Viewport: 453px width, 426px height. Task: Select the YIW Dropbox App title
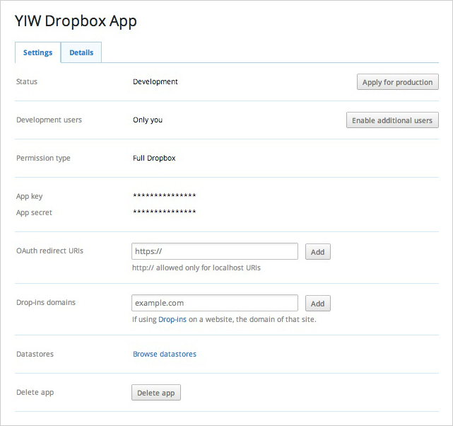(x=76, y=21)
